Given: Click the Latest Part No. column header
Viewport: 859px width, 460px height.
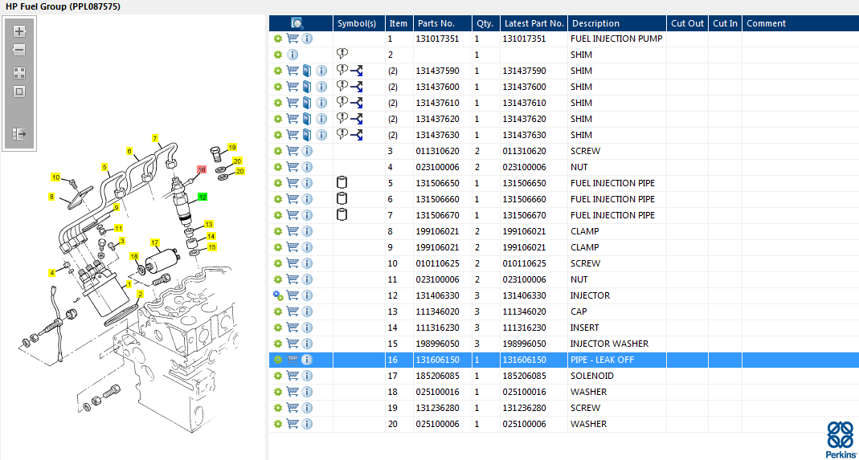Looking at the screenshot, I should pyautogui.click(x=534, y=23).
